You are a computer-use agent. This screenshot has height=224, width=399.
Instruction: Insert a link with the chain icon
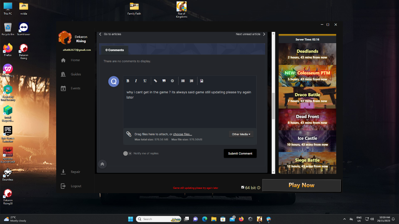(x=155, y=81)
